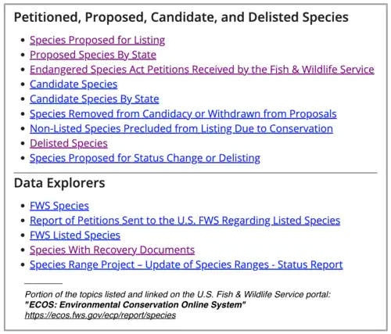Open Non-Listed Species Precluded from Listing link

181,129
